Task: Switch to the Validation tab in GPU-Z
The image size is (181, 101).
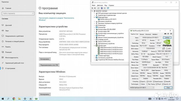Action: pyautogui.click(x=155, y=34)
